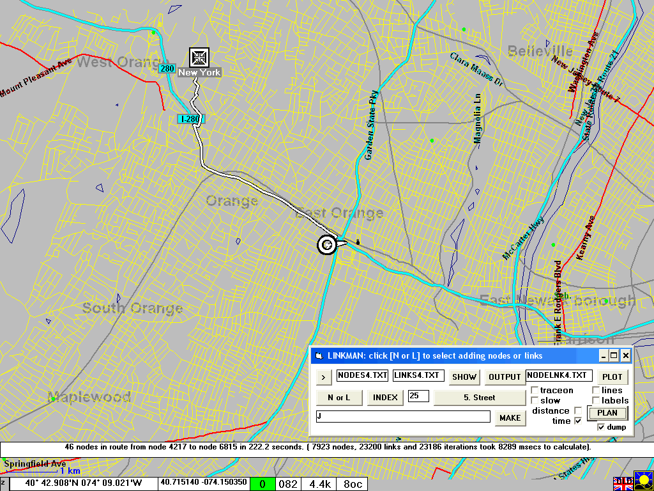
Task: Click the SHOW button
Action: click(x=464, y=377)
